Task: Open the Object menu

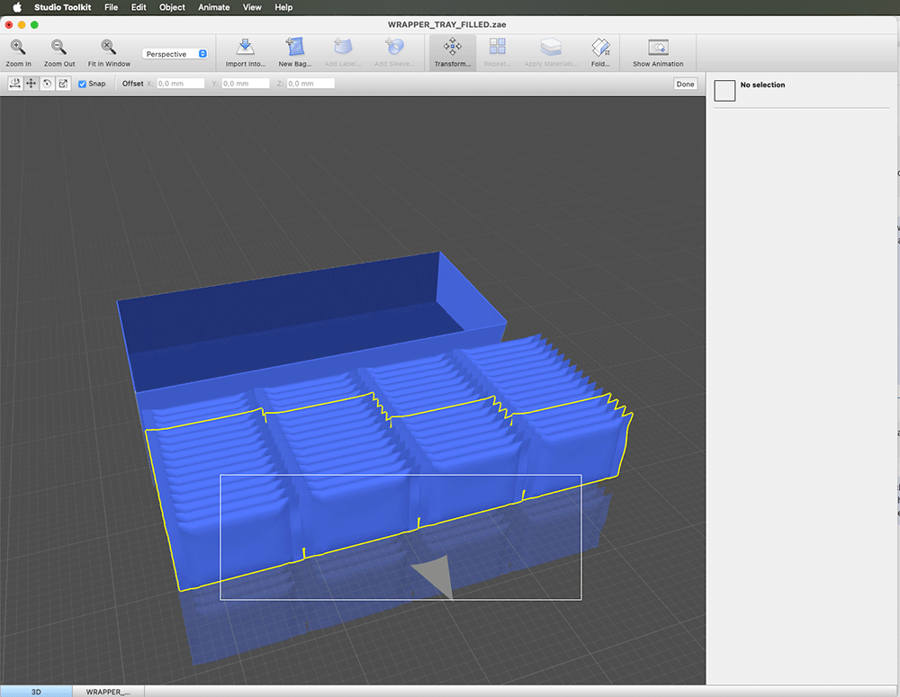Action: (172, 7)
